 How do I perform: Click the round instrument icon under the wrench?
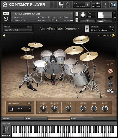(x=6, y=19)
